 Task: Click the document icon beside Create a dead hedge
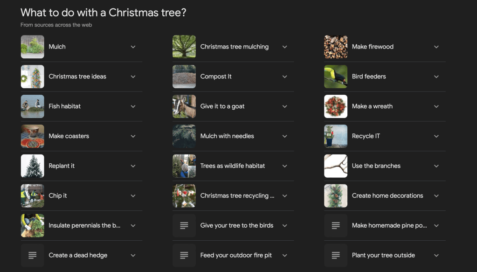32,255
